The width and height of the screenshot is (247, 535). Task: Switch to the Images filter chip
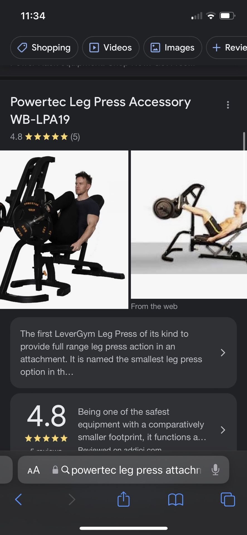173,48
